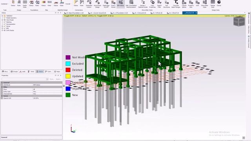Click the Save... button in Properties
This screenshot has width=251, height=141.
(52, 79)
